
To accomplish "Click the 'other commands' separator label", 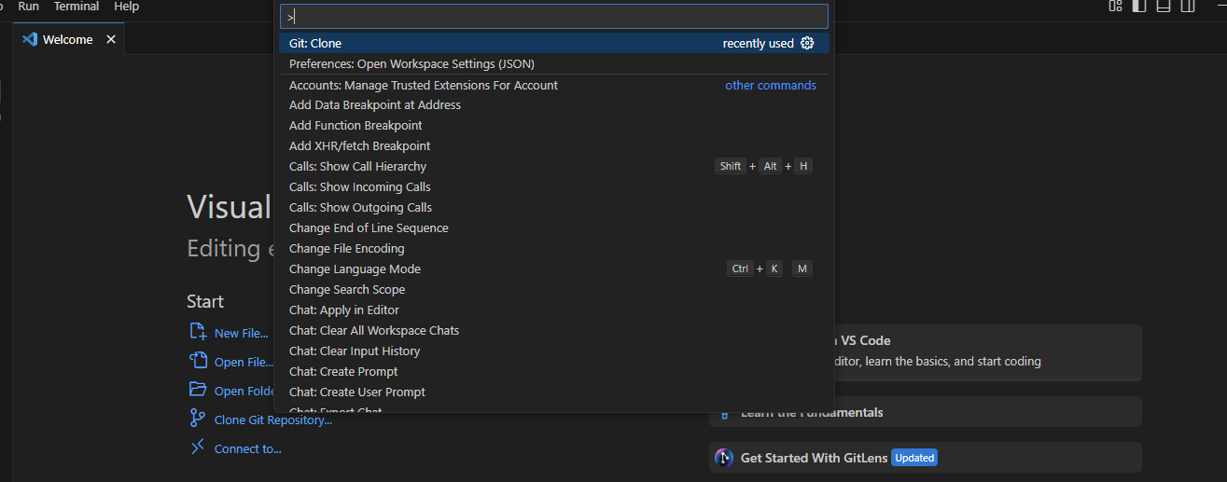I will coord(771,85).
